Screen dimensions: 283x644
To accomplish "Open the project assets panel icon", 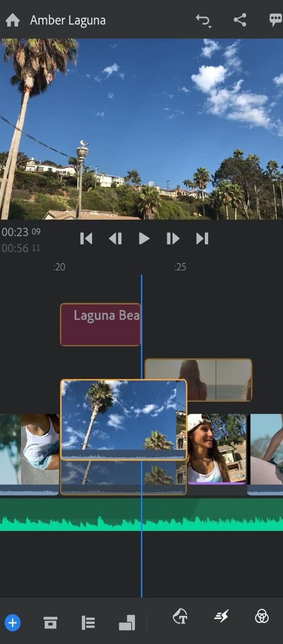I will point(50,623).
